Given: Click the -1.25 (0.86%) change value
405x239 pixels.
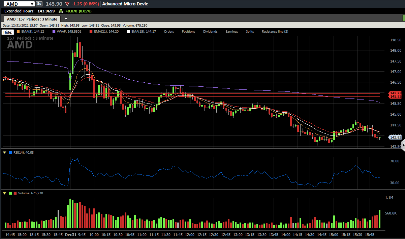Looking at the screenshot, I should click(x=85, y=4).
